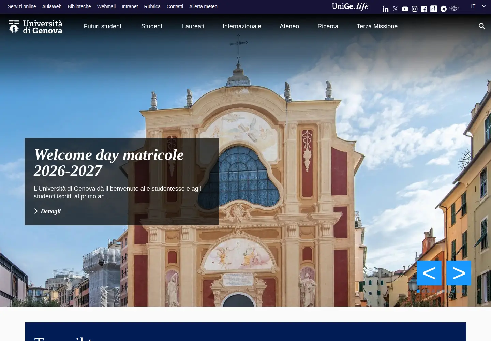
Task: Open the Biblioteche link
Action: pos(79,6)
